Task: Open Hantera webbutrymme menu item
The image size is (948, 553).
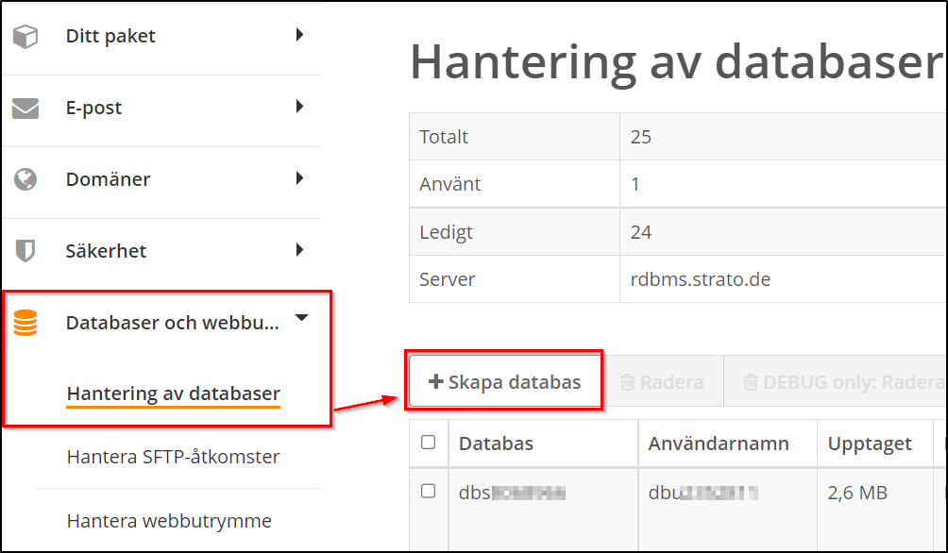Action: 169,520
